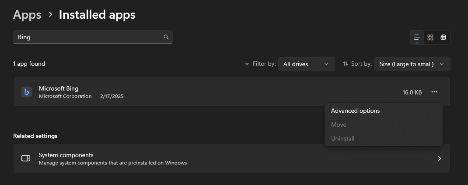This screenshot has height=185, width=468.
Task: Click the Related settings heading
Action: [35, 136]
